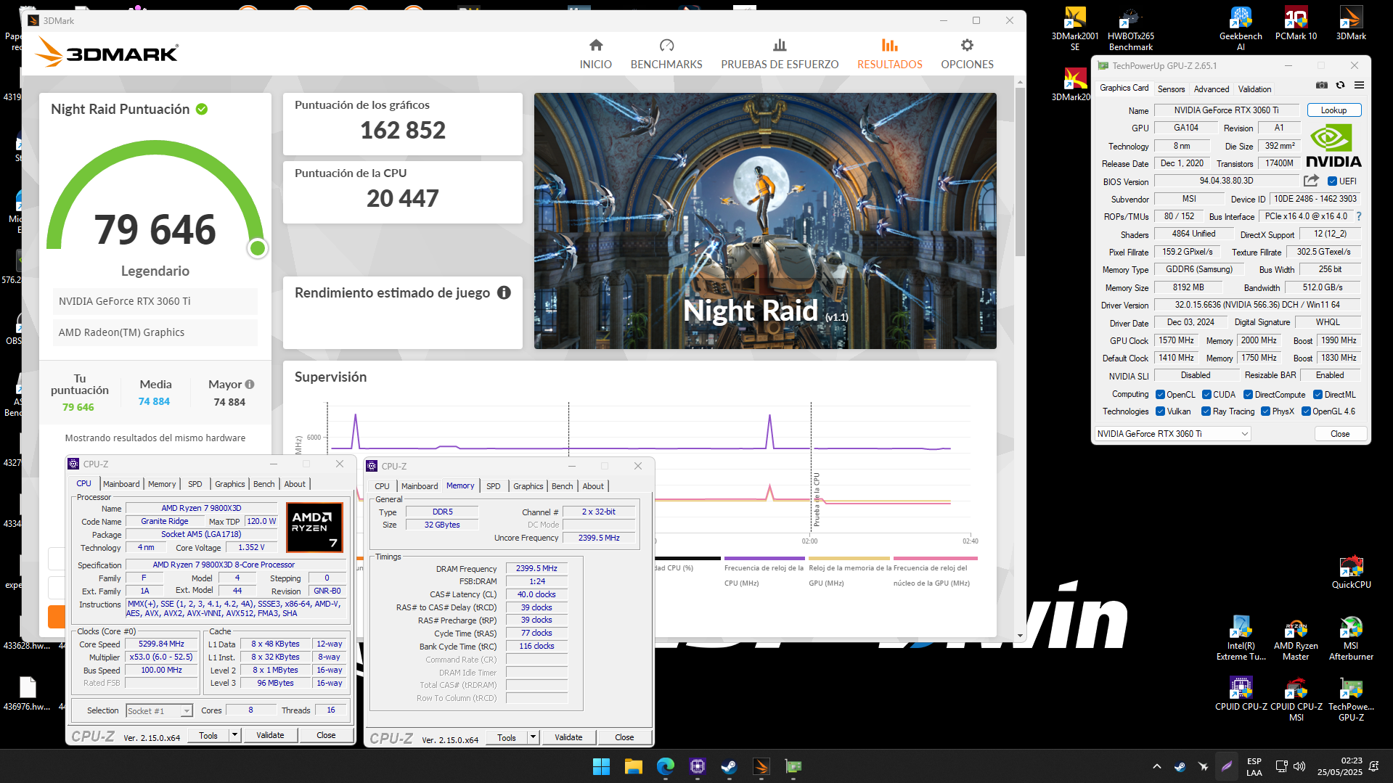Screen dimensions: 1393x783
Task: Click Validate button in right CPU-Z
Action: 568,737
